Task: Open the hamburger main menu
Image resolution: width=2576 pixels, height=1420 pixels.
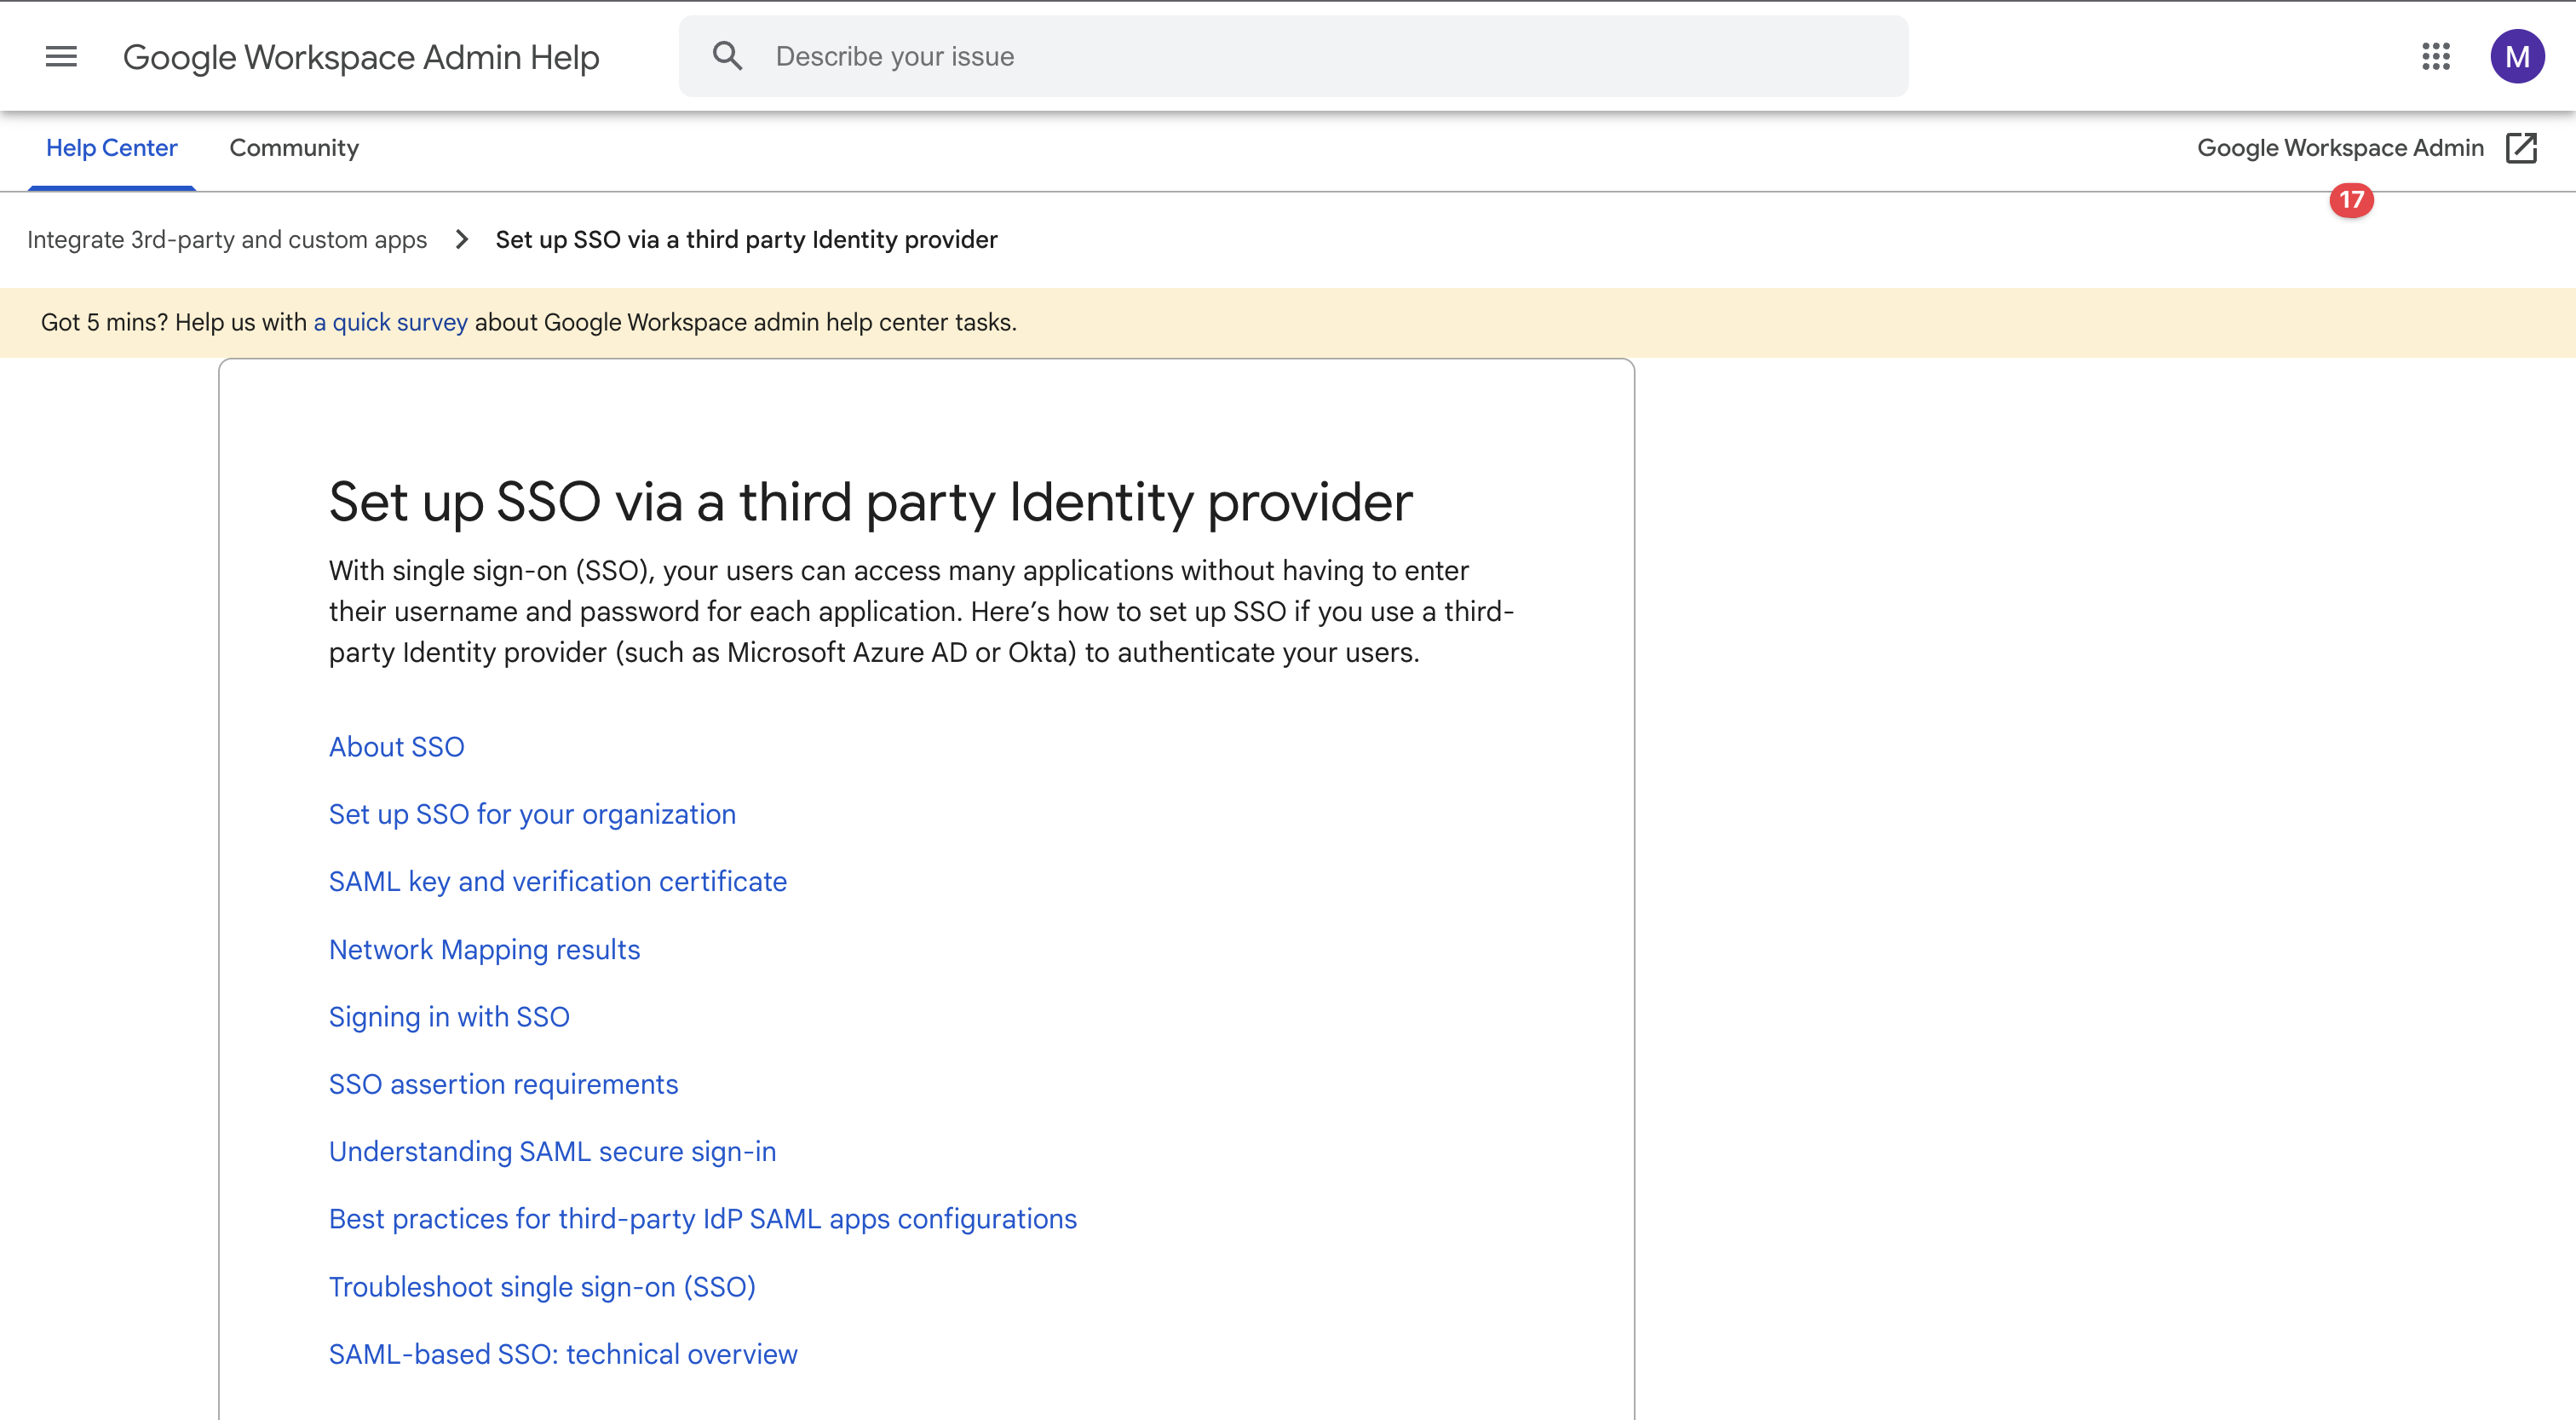Action: pyautogui.click(x=61, y=57)
